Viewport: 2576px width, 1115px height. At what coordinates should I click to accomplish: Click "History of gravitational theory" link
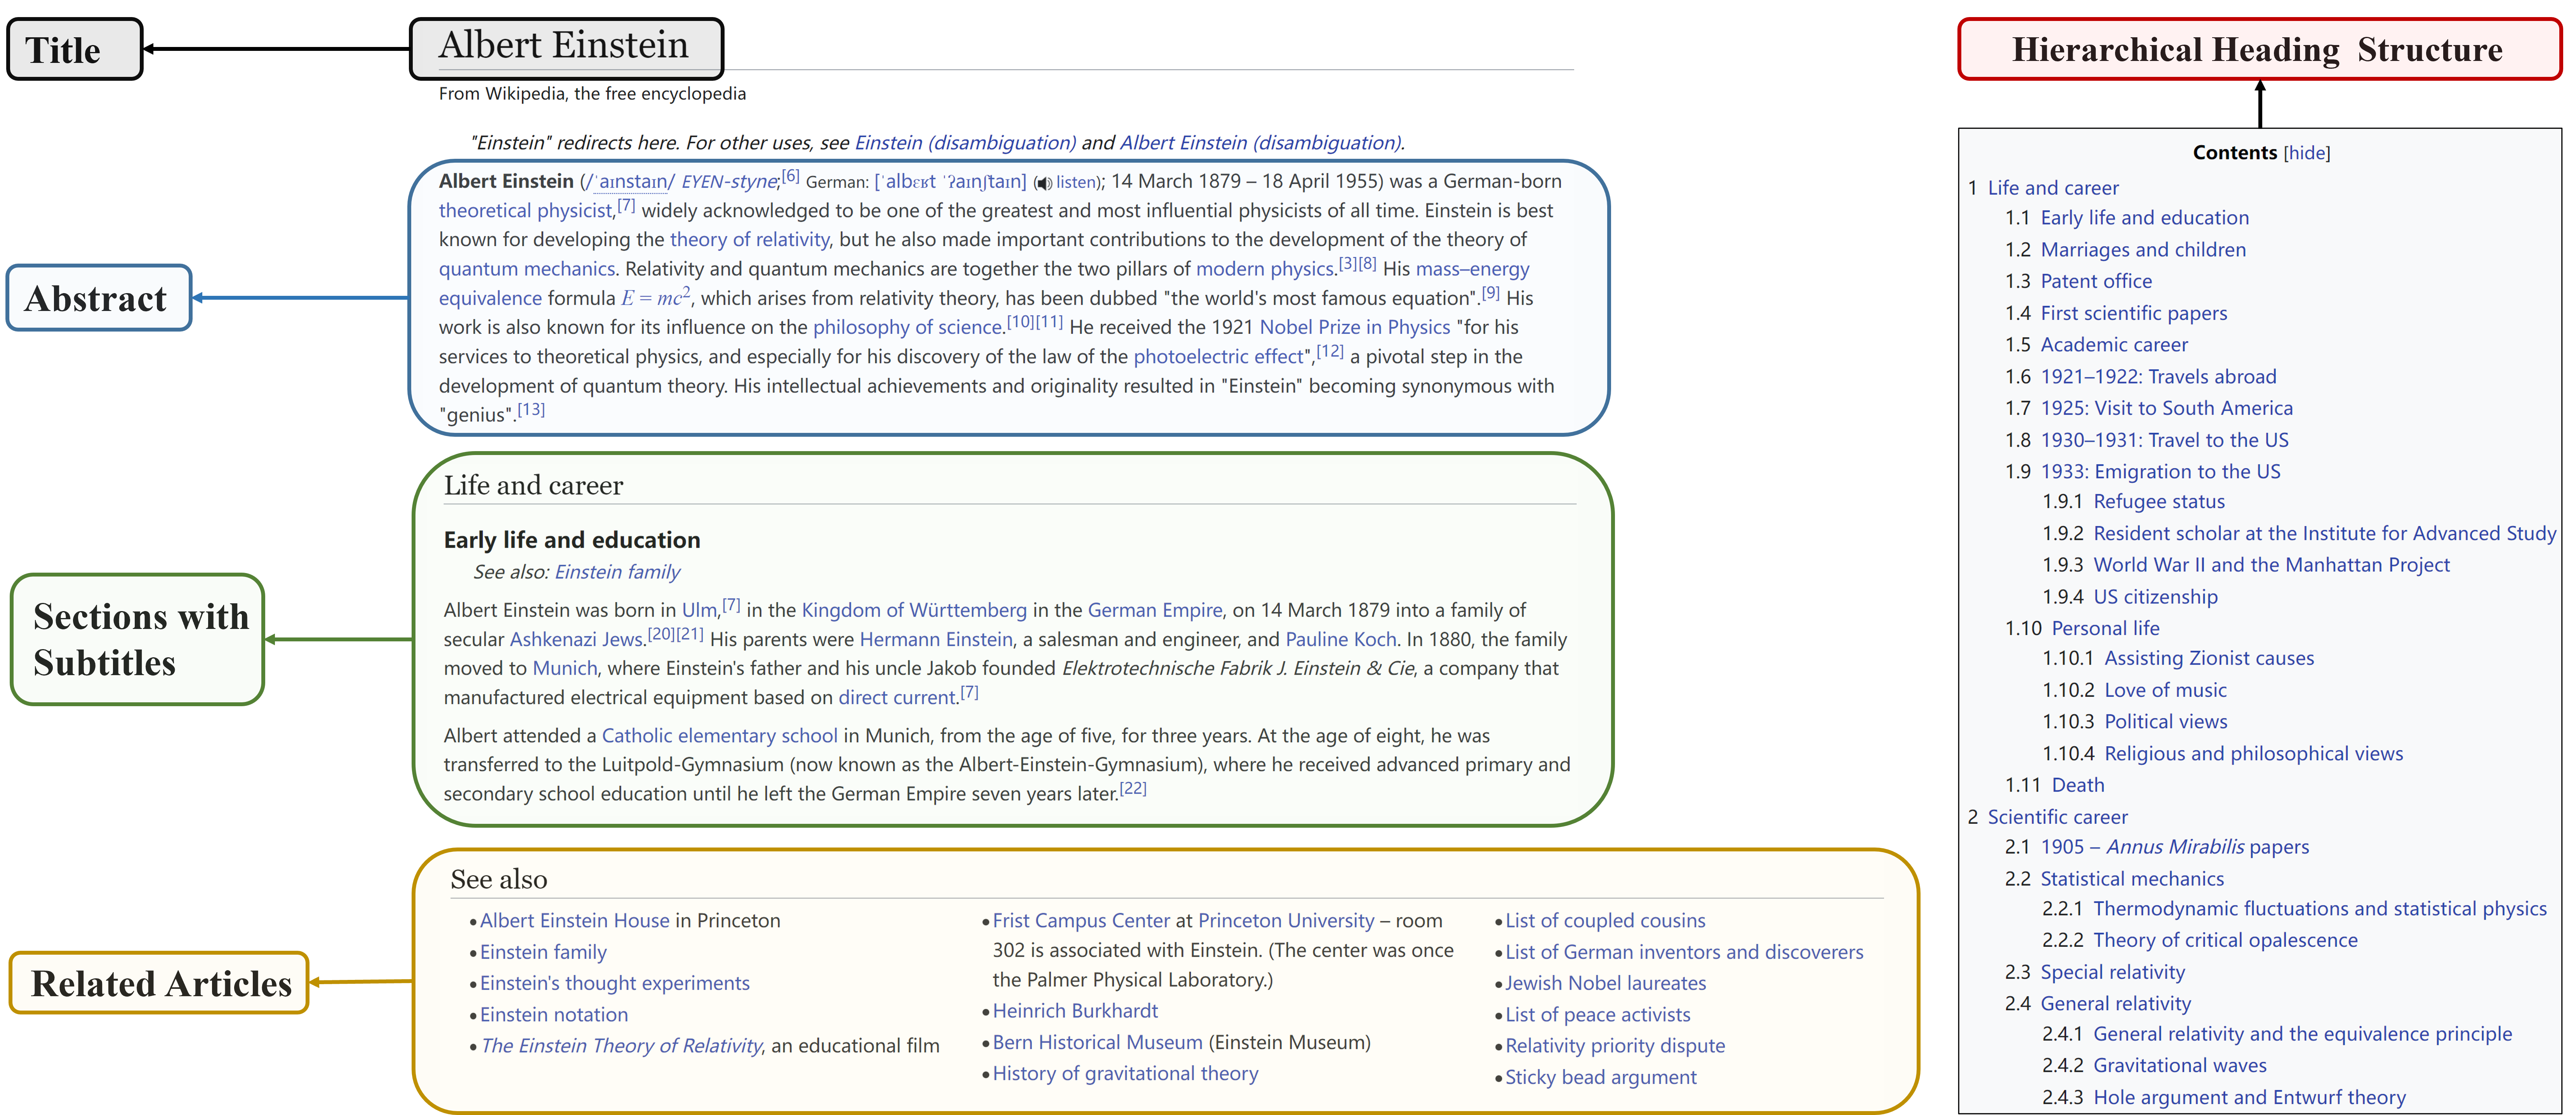tap(1125, 1074)
